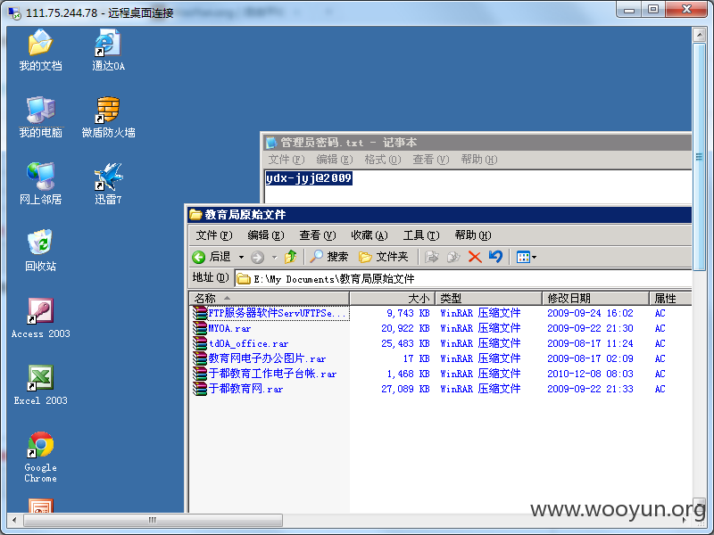Open Notepad 格式(O) menu
Image resolution: width=714 pixels, height=535 pixels.
click(x=383, y=160)
